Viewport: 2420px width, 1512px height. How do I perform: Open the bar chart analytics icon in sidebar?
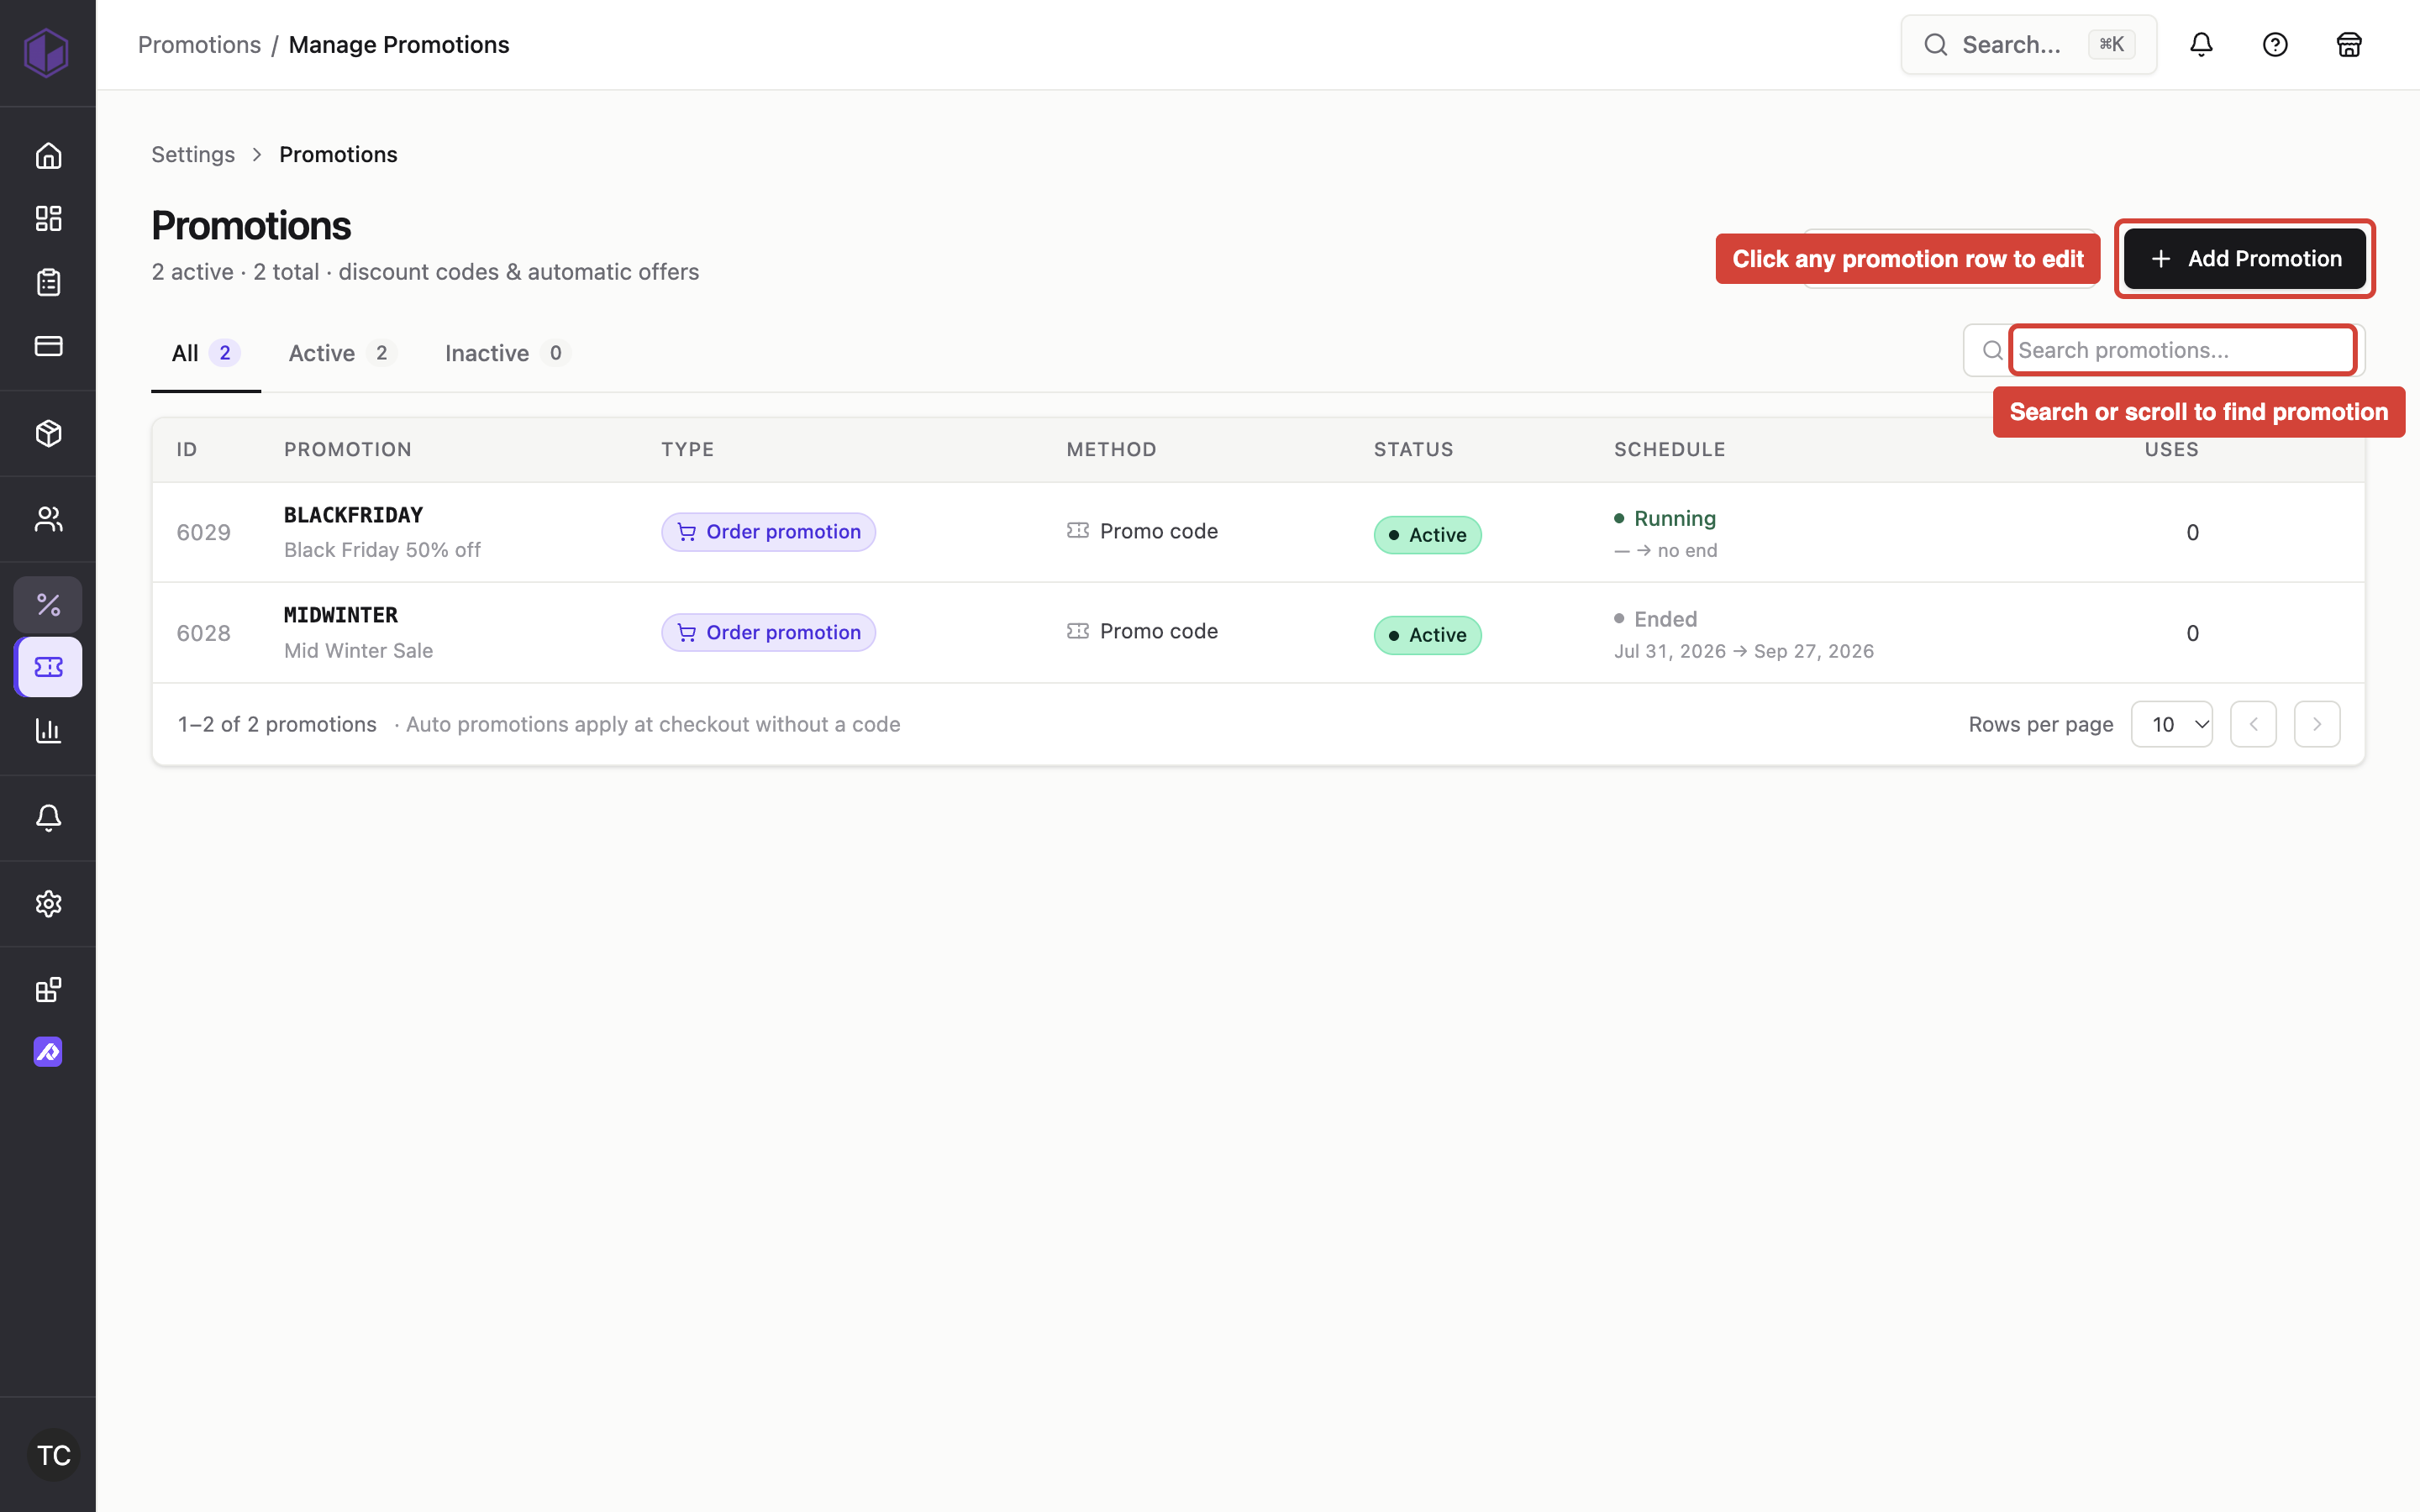pos(48,731)
